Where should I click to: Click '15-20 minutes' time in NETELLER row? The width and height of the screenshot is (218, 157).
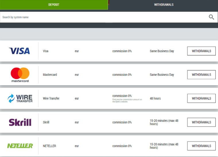click(x=164, y=146)
